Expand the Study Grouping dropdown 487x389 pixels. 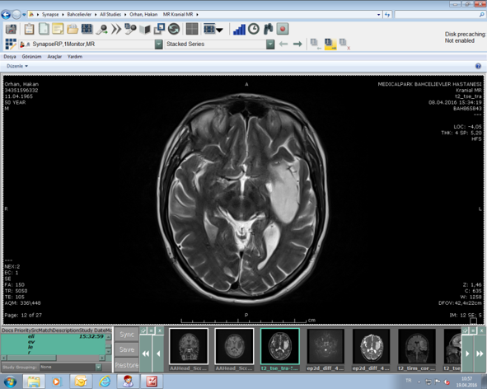coord(98,367)
